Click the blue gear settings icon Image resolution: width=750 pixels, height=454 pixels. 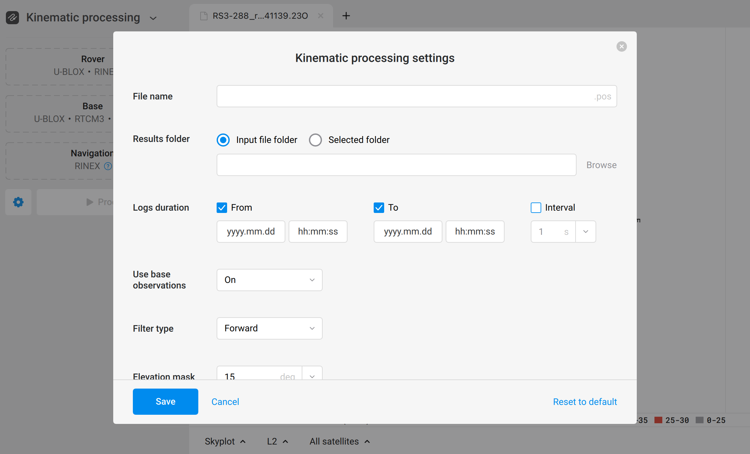pos(18,202)
